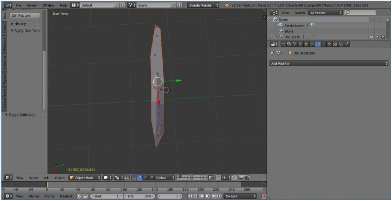Toggle automatic keyframe record button

(x=264, y=196)
